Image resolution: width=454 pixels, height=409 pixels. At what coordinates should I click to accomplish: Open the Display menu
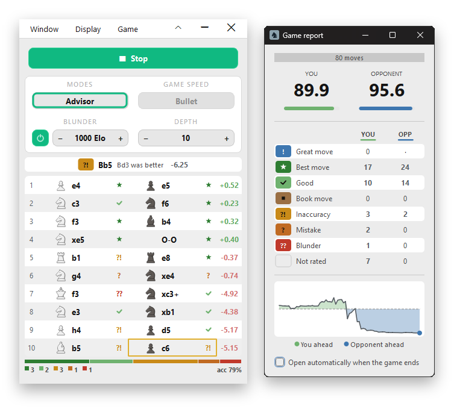pos(88,29)
